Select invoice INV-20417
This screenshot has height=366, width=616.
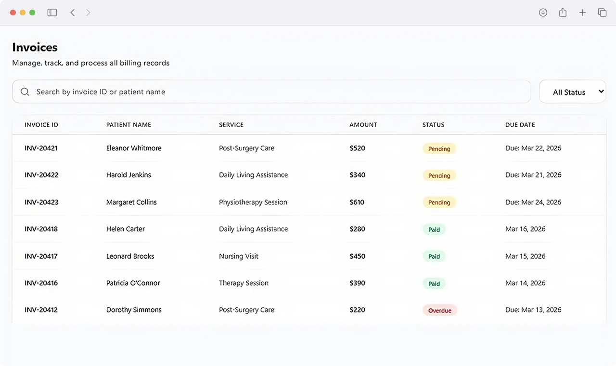tap(41, 256)
